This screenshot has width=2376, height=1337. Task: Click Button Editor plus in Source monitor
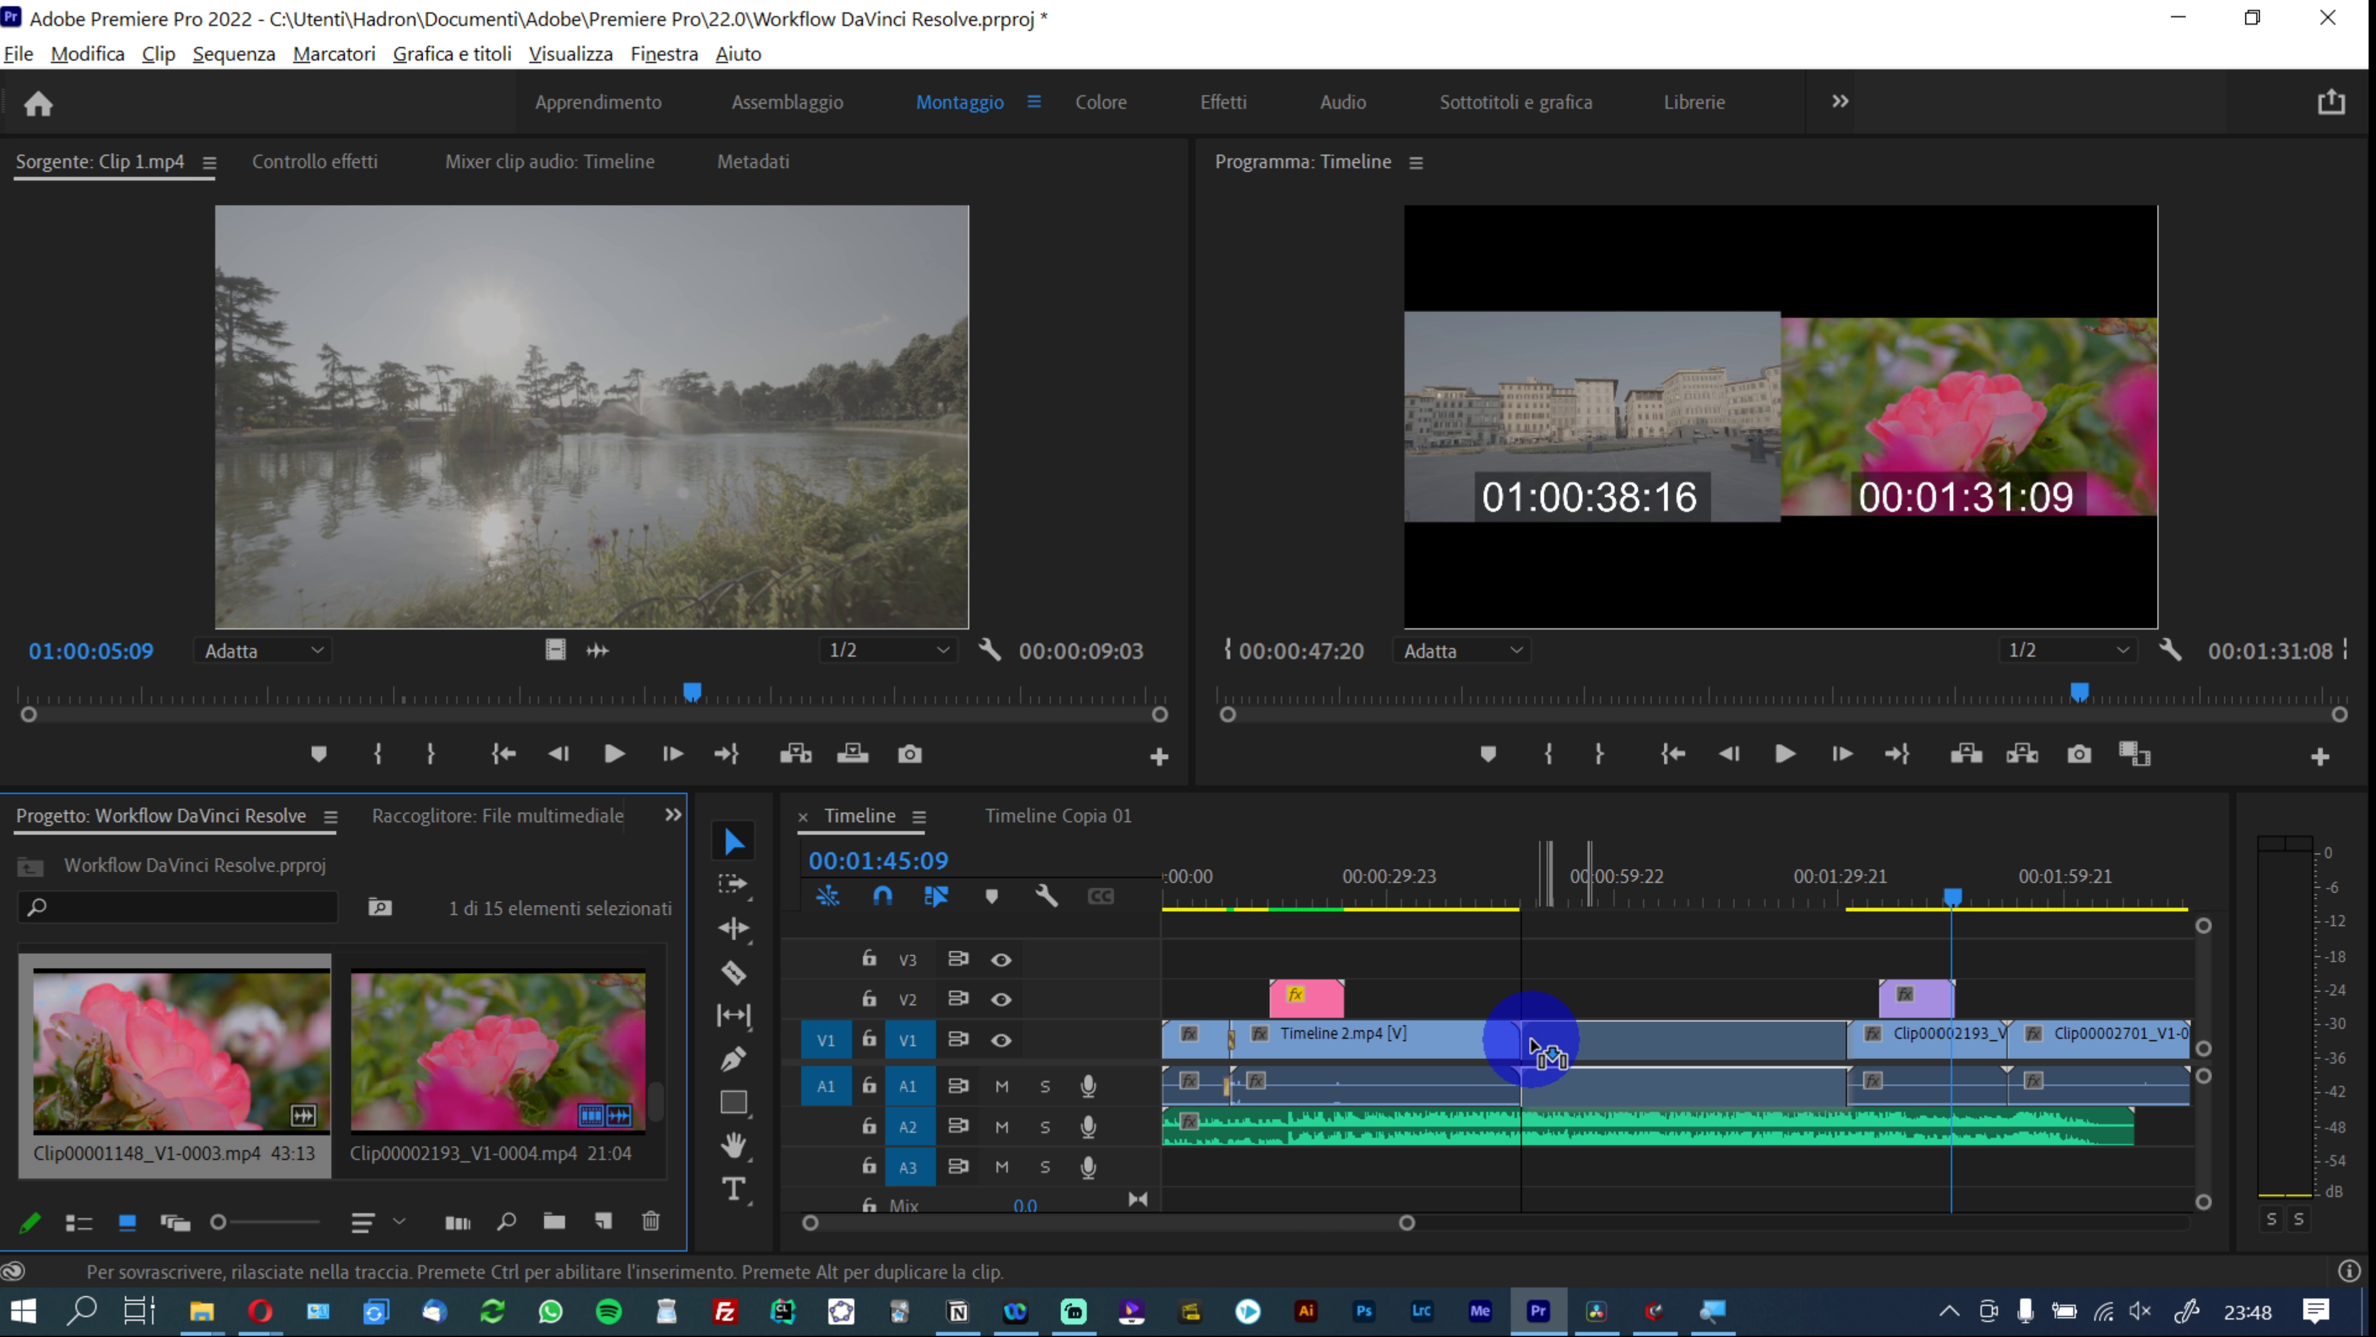click(1160, 756)
